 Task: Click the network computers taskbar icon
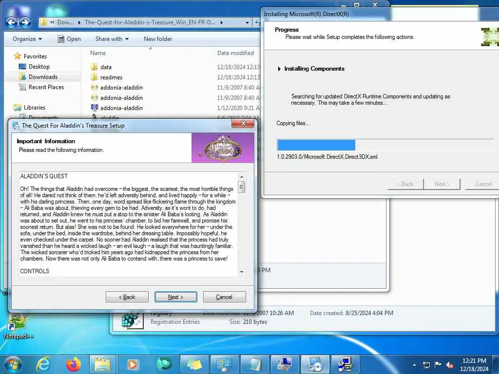tap(345, 364)
